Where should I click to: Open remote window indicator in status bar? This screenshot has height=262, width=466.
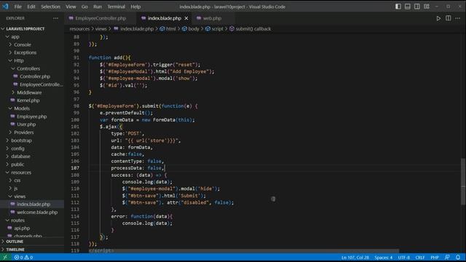coord(5,257)
